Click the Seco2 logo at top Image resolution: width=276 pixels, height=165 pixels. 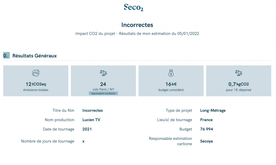tap(134, 8)
